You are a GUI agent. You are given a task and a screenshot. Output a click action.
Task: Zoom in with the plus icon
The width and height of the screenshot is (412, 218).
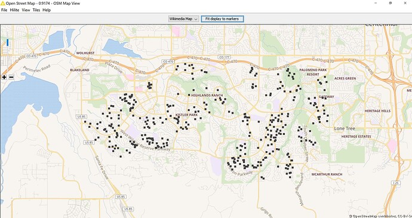(4, 77)
